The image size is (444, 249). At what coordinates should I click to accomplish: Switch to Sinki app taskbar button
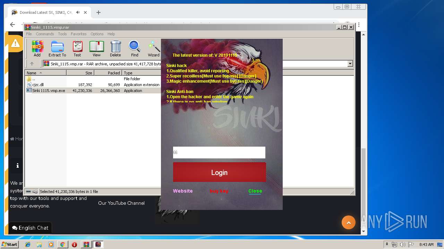(98, 245)
